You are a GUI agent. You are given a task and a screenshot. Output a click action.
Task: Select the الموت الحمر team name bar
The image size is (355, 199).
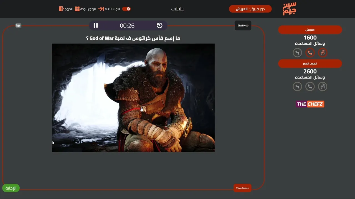tap(310, 64)
